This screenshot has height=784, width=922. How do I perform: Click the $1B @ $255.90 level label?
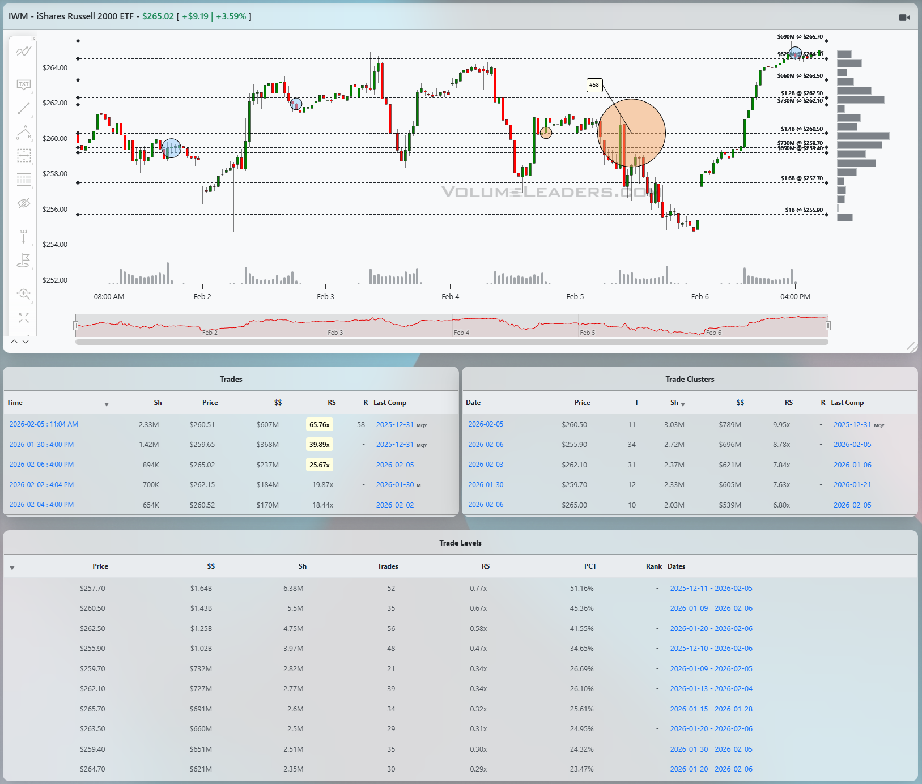click(804, 210)
